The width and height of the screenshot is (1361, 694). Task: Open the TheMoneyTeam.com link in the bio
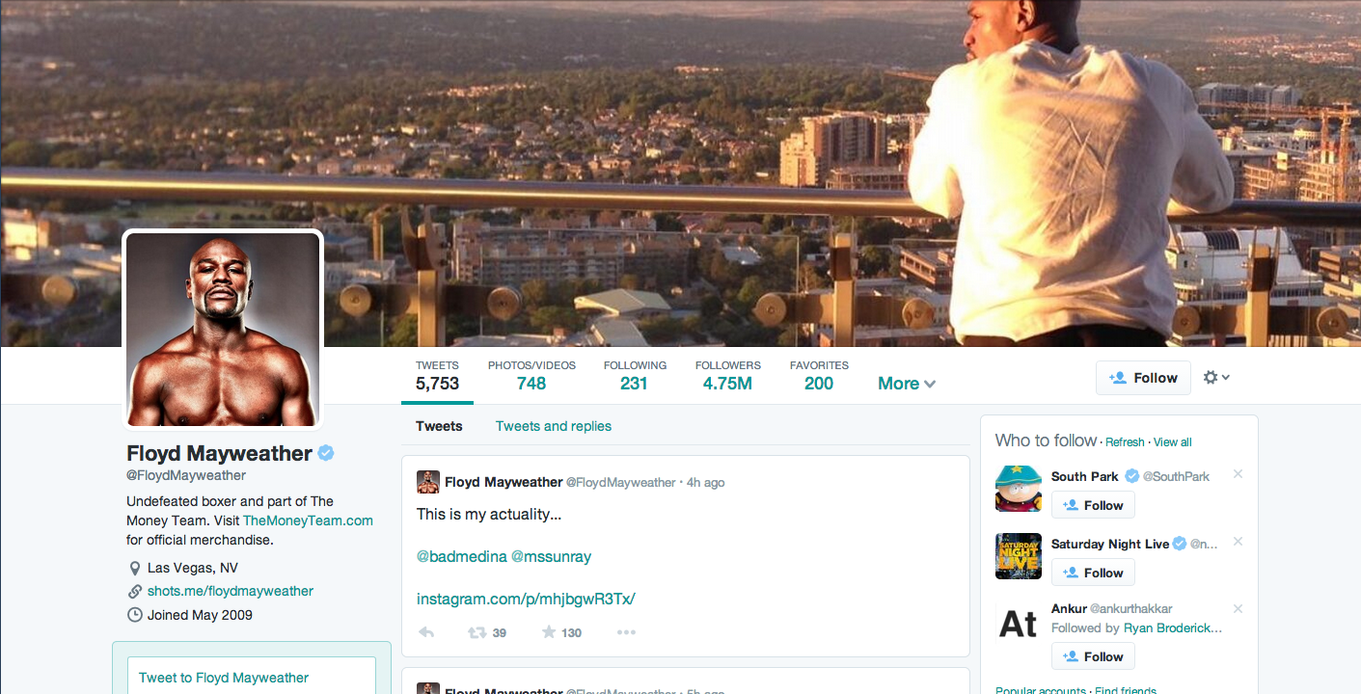(308, 520)
